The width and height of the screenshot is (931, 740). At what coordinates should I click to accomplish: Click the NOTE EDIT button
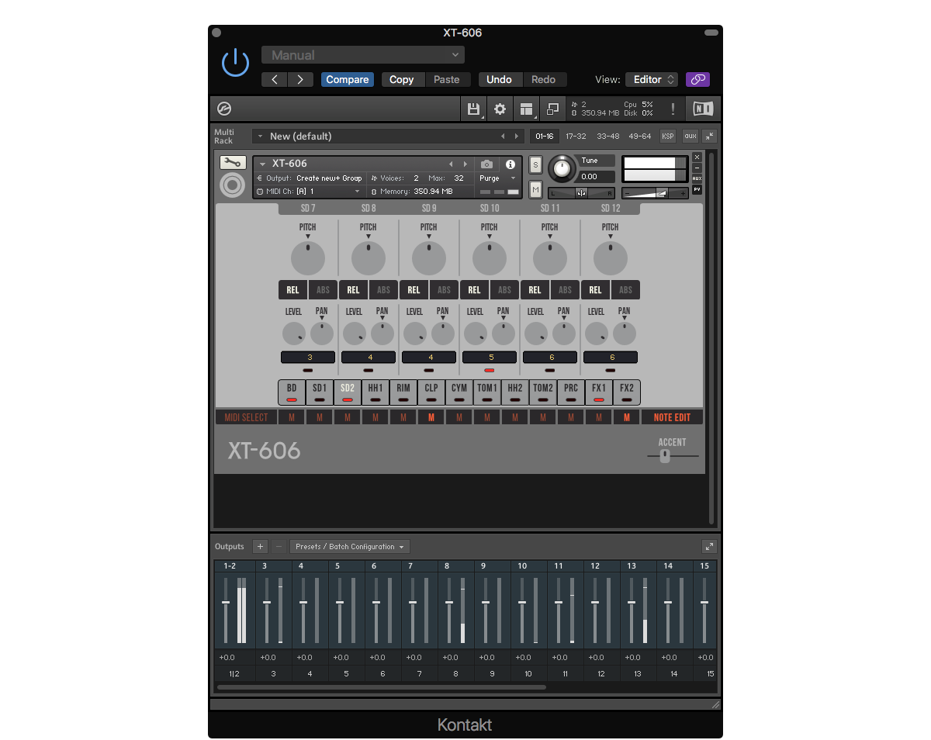click(672, 417)
